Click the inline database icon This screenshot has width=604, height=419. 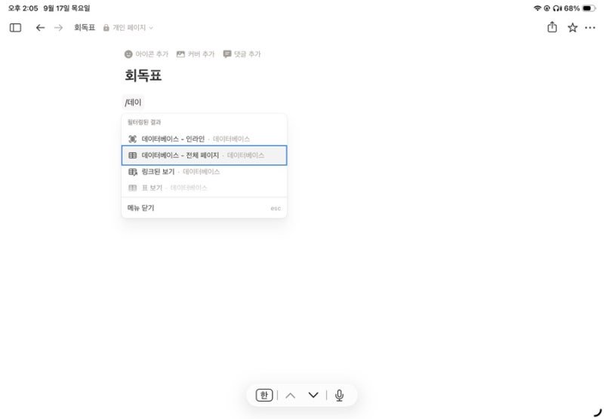(x=133, y=139)
